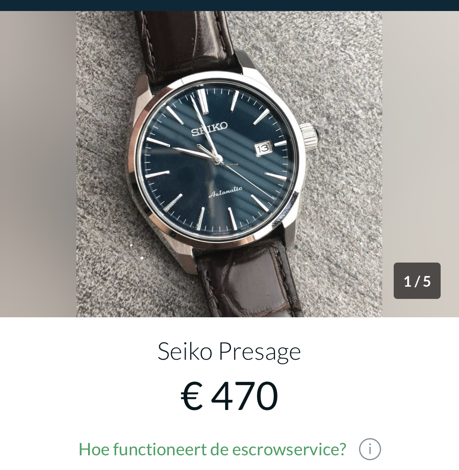
Task: Click the watch crown
Action: (309, 136)
